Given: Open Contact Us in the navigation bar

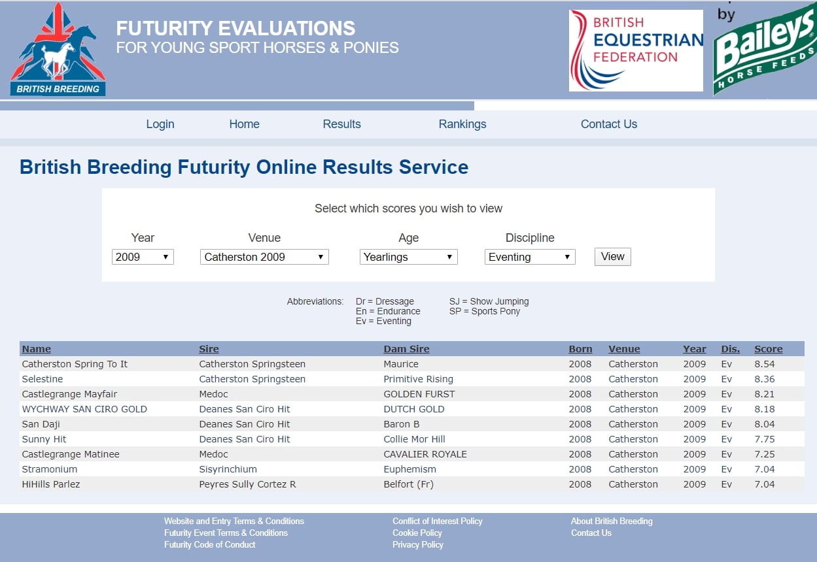Looking at the screenshot, I should tap(609, 124).
